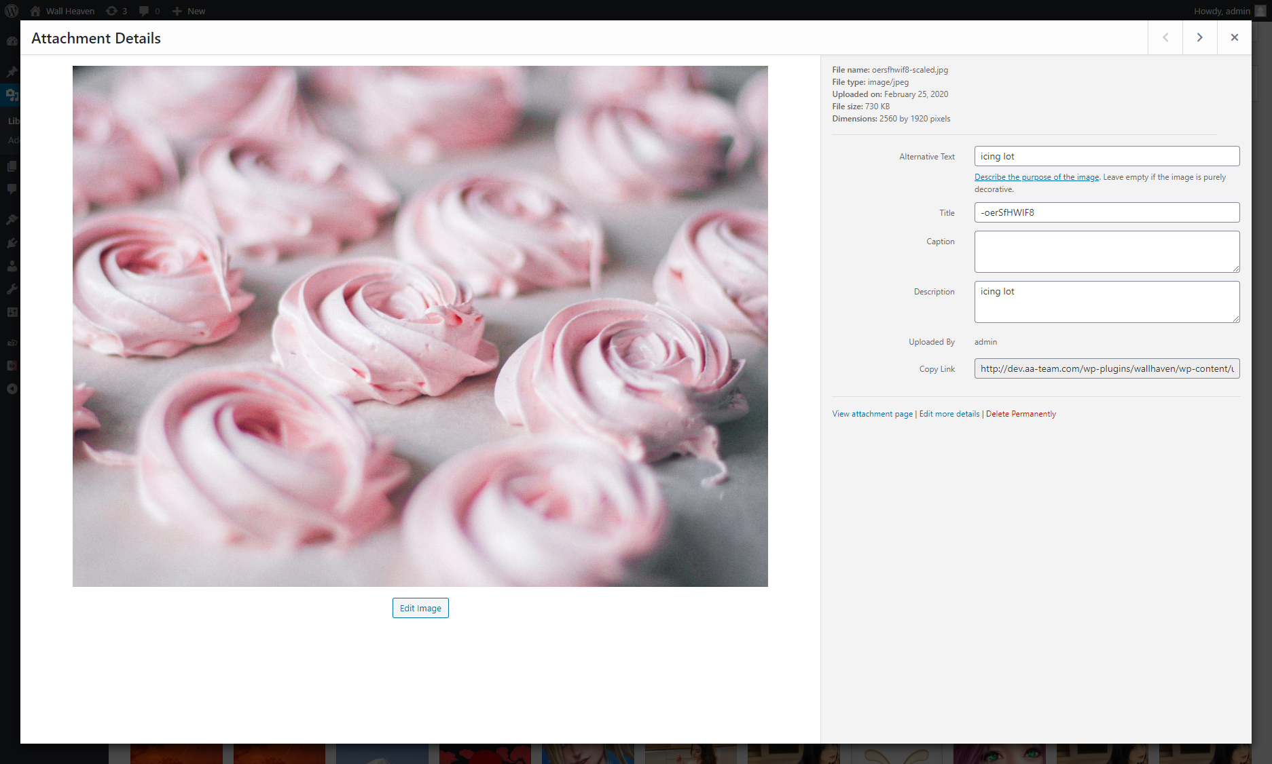Click the Edit Image button

pos(420,608)
